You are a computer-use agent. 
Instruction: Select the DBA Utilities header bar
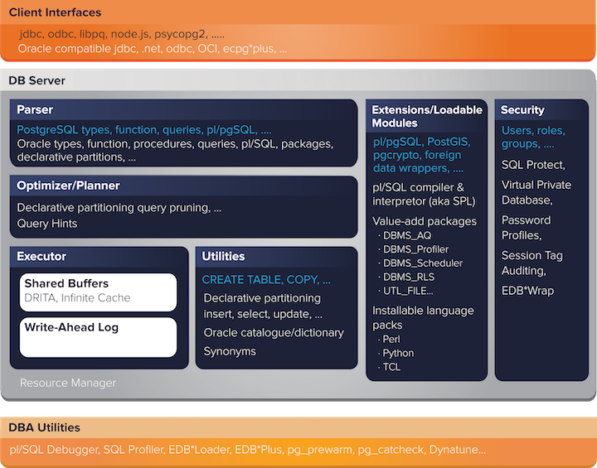[x=45, y=427]
